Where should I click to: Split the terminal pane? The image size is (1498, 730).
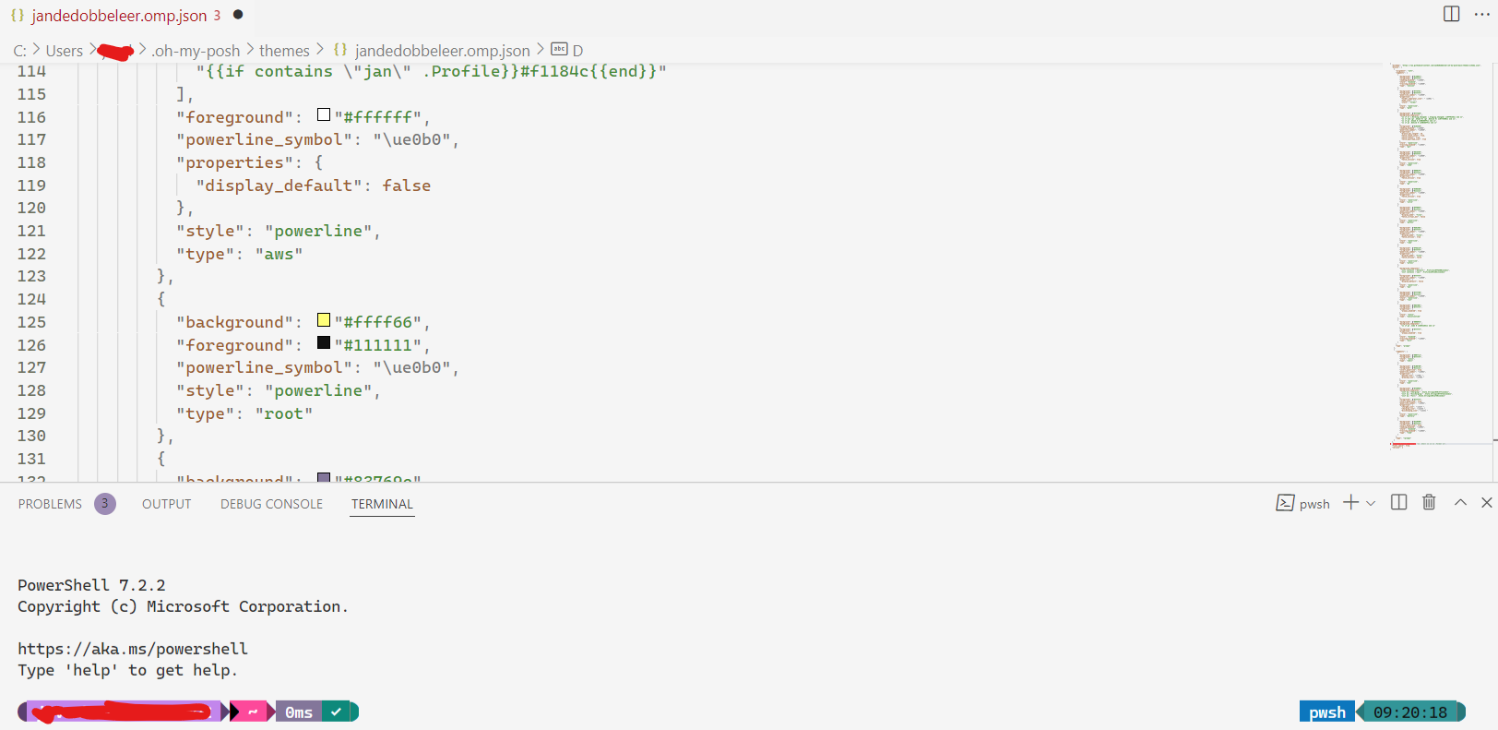pos(1398,503)
